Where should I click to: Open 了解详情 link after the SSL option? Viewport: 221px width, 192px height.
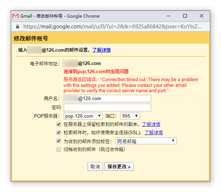(154, 132)
